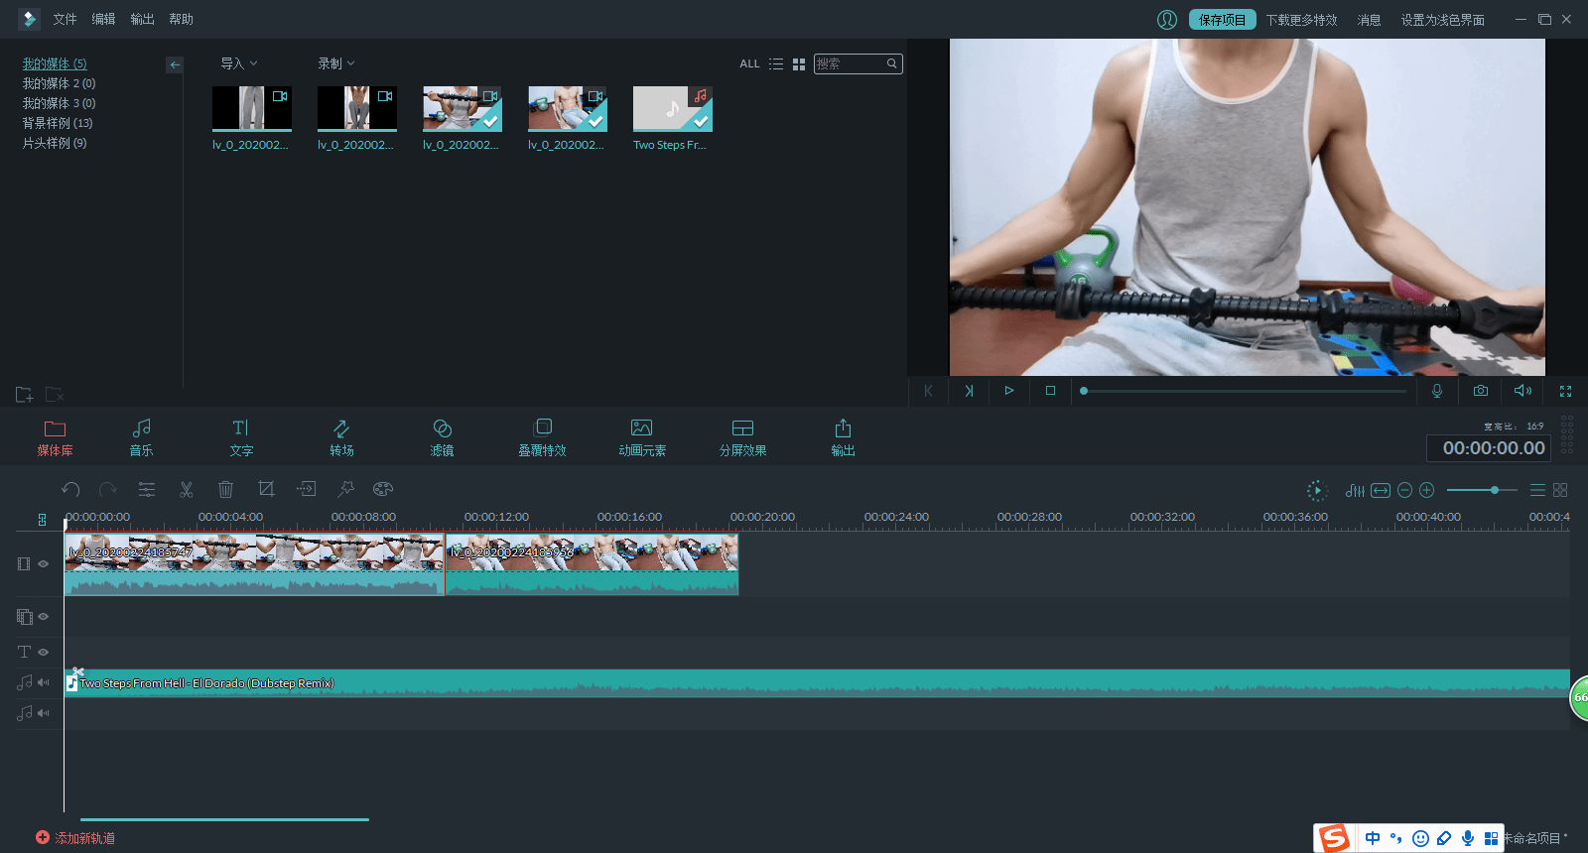The width and height of the screenshot is (1588, 853).
Task: Expand the 导入 import dropdown
Action: tap(238, 63)
